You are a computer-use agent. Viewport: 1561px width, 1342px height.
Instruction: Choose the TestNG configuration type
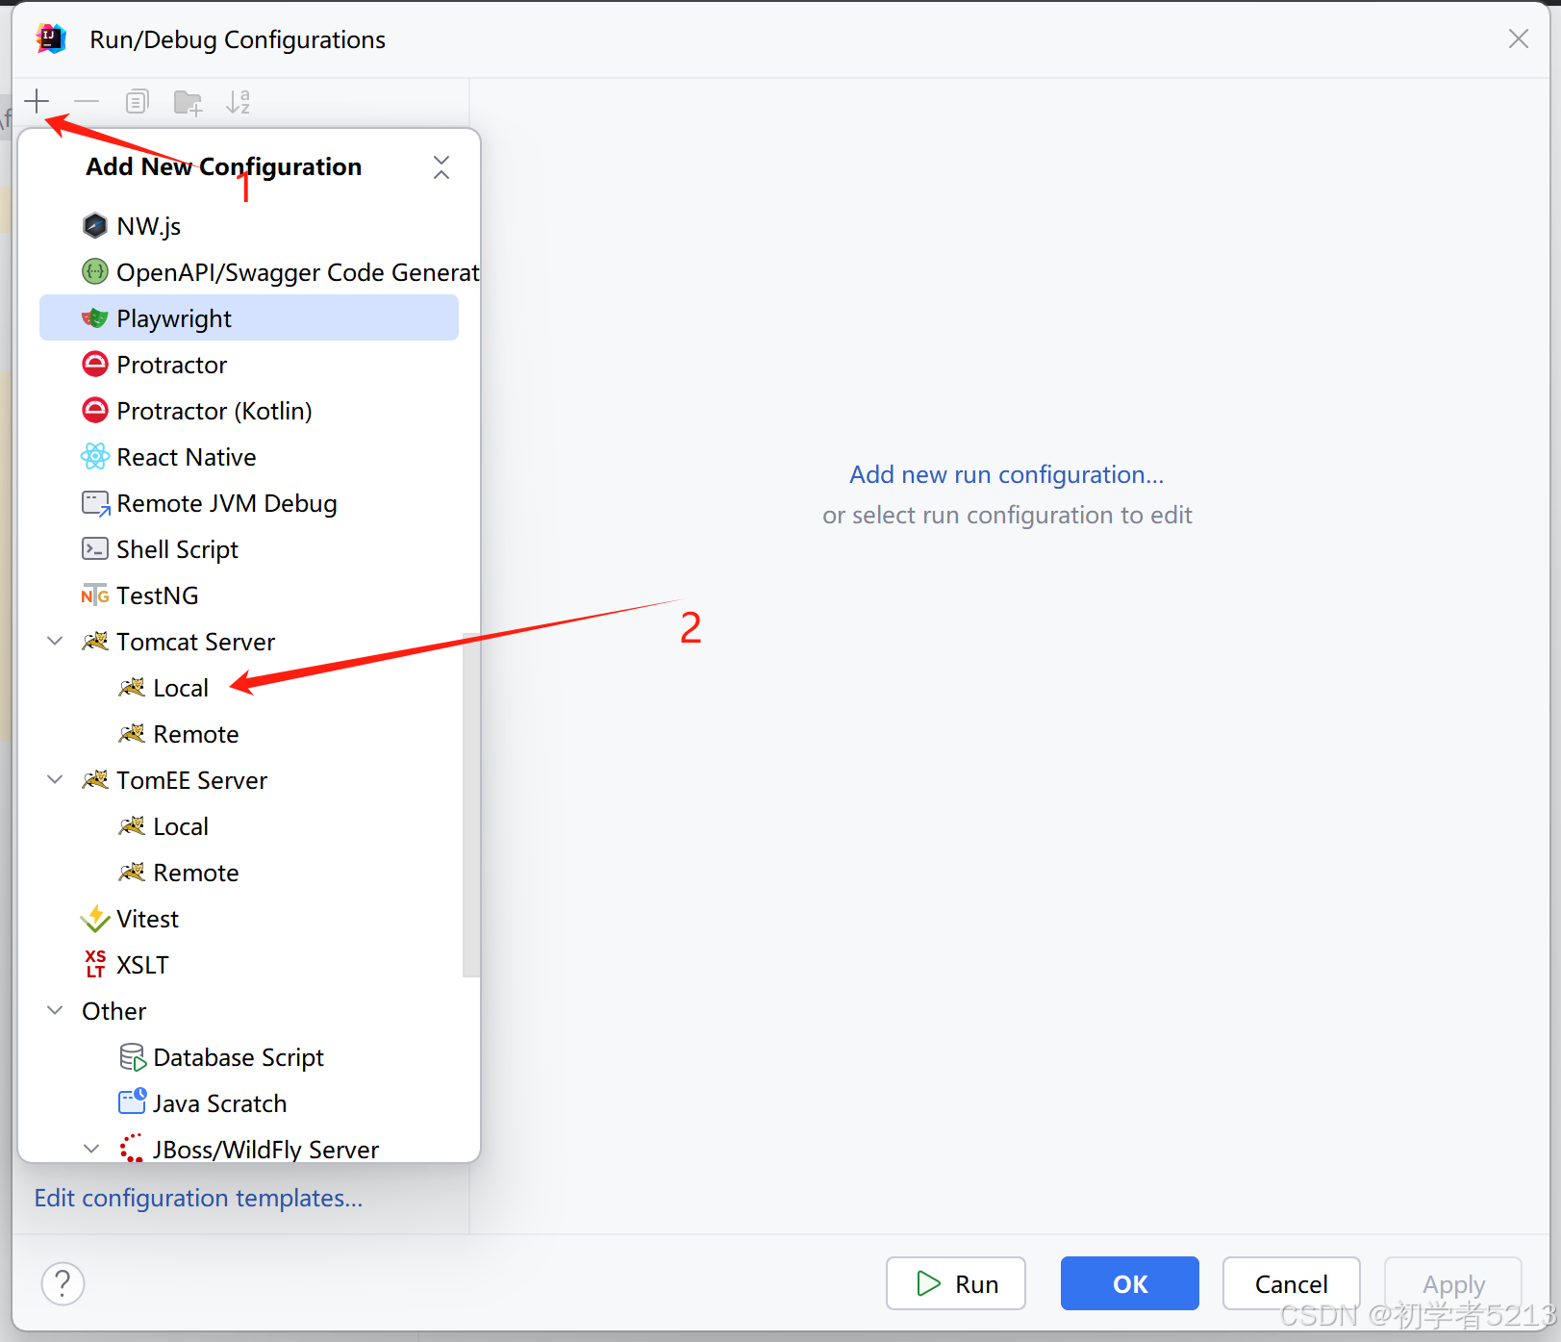(249, 595)
